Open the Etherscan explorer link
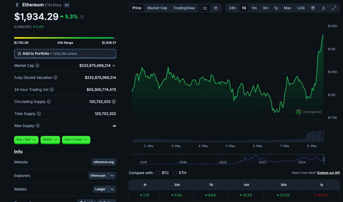 point(98,176)
